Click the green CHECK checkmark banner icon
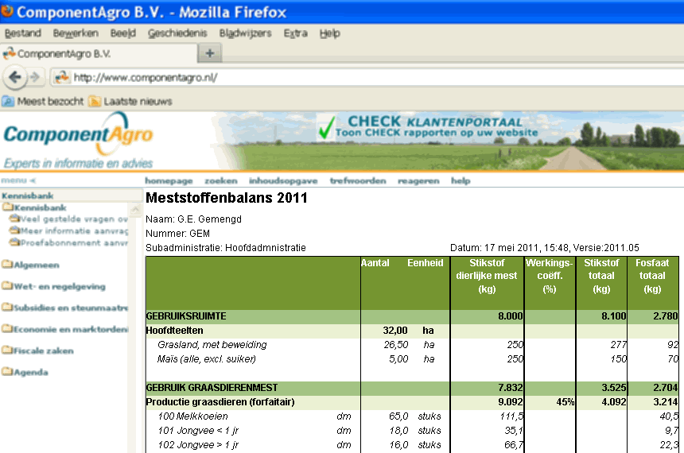 tap(326, 127)
